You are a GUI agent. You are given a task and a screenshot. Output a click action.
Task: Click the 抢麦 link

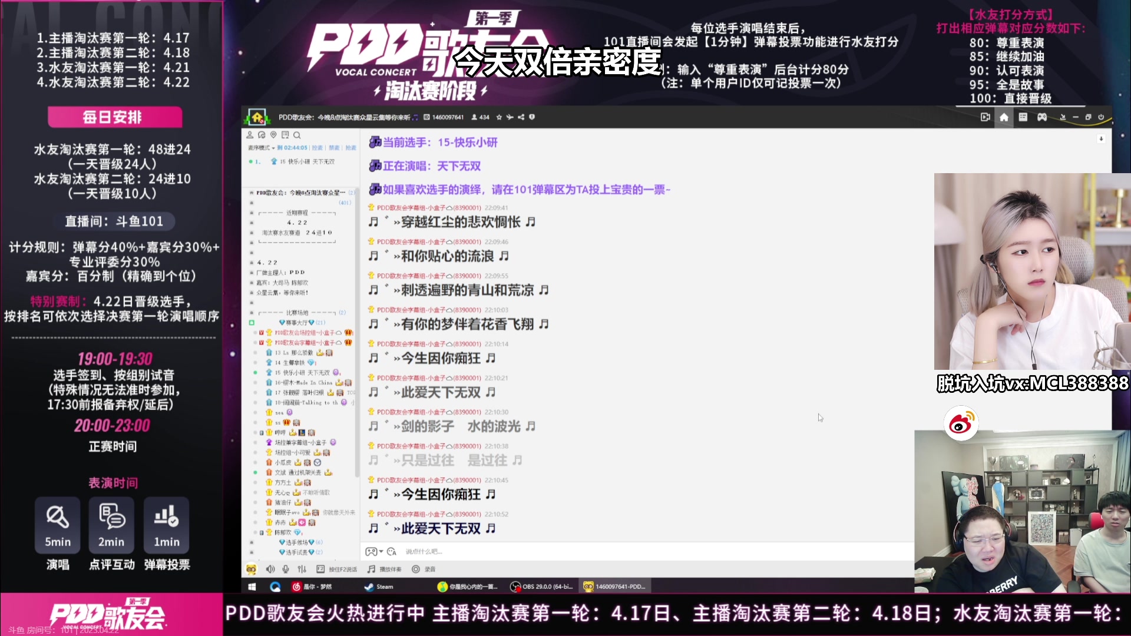point(350,148)
